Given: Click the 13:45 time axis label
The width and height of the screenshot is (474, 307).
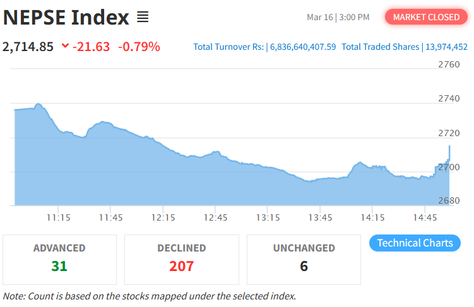Looking at the screenshot, I should click(x=319, y=217).
